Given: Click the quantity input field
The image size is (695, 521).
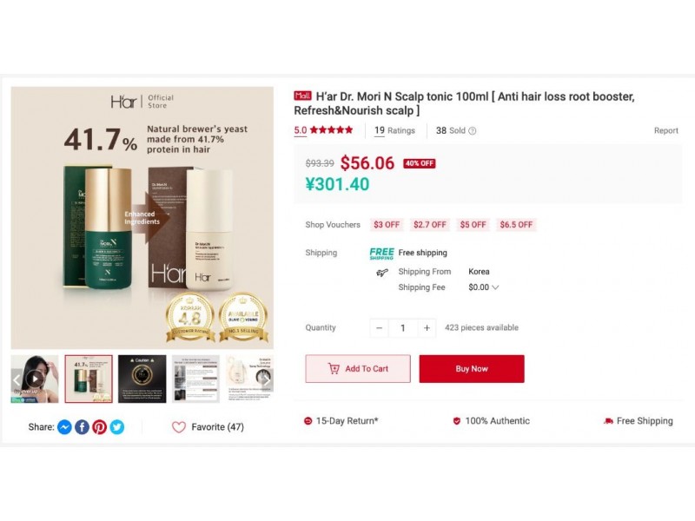Looking at the screenshot, I should tap(403, 328).
